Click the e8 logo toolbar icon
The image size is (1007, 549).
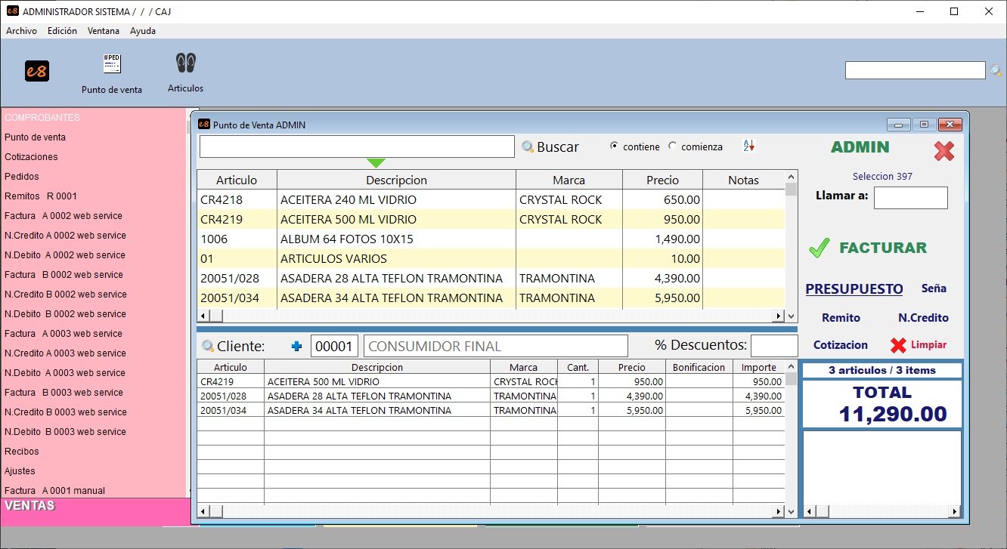coord(37,71)
